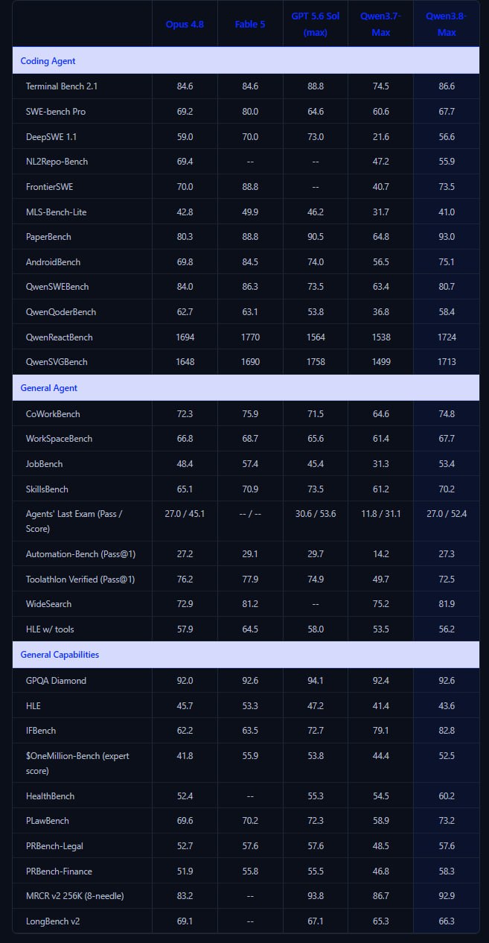Select Opus 4.8 MLS-Bench-Lite value 42.8
Viewport: 489px width, 943px height.
tap(185, 212)
